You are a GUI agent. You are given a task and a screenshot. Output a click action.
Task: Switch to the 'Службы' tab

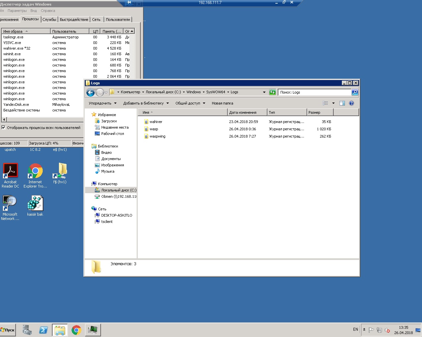tap(49, 20)
